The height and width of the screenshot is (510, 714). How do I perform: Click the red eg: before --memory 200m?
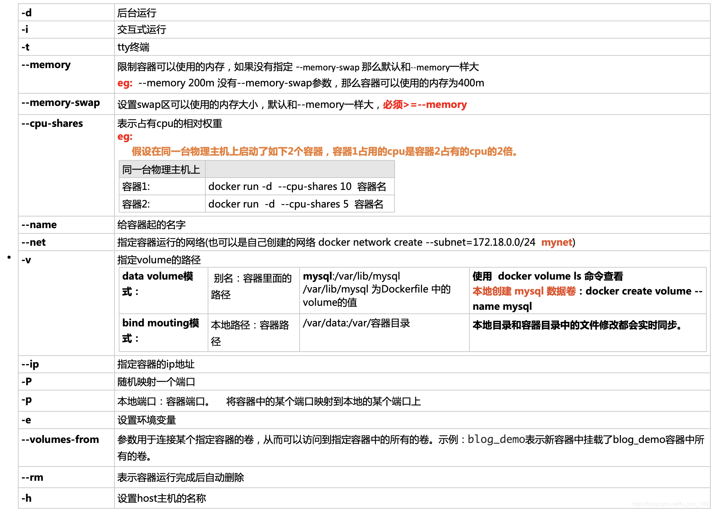[125, 83]
